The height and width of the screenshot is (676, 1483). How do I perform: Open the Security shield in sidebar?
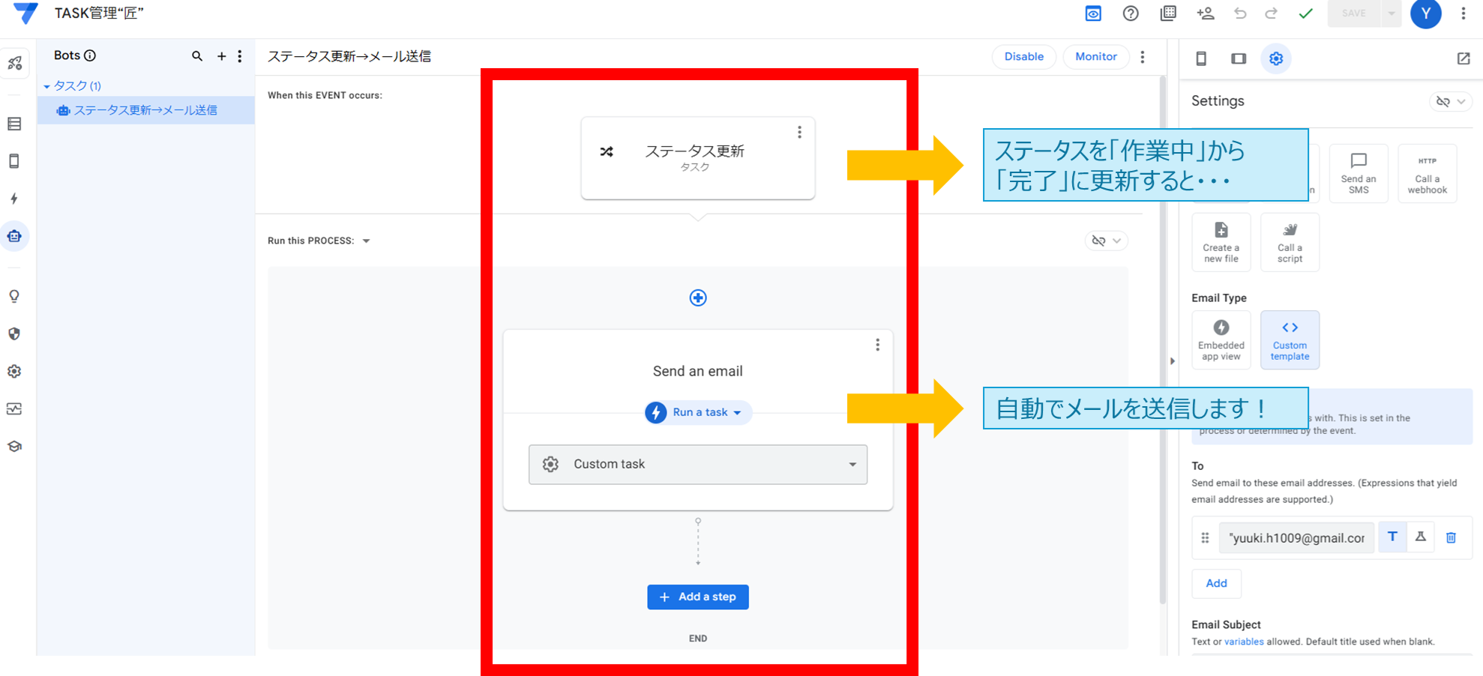pyautogui.click(x=14, y=334)
